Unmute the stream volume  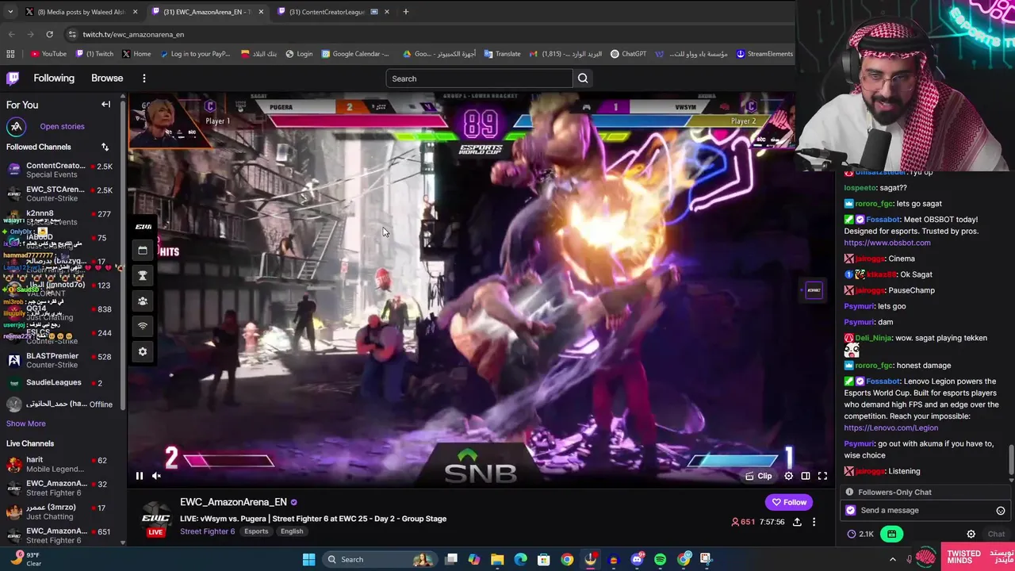pyautogui.click(x=156, y=476)
